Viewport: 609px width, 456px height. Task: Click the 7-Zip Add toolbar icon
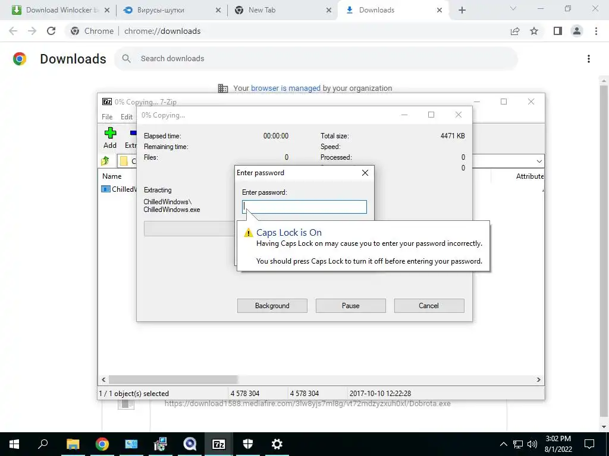click(110, 138)
